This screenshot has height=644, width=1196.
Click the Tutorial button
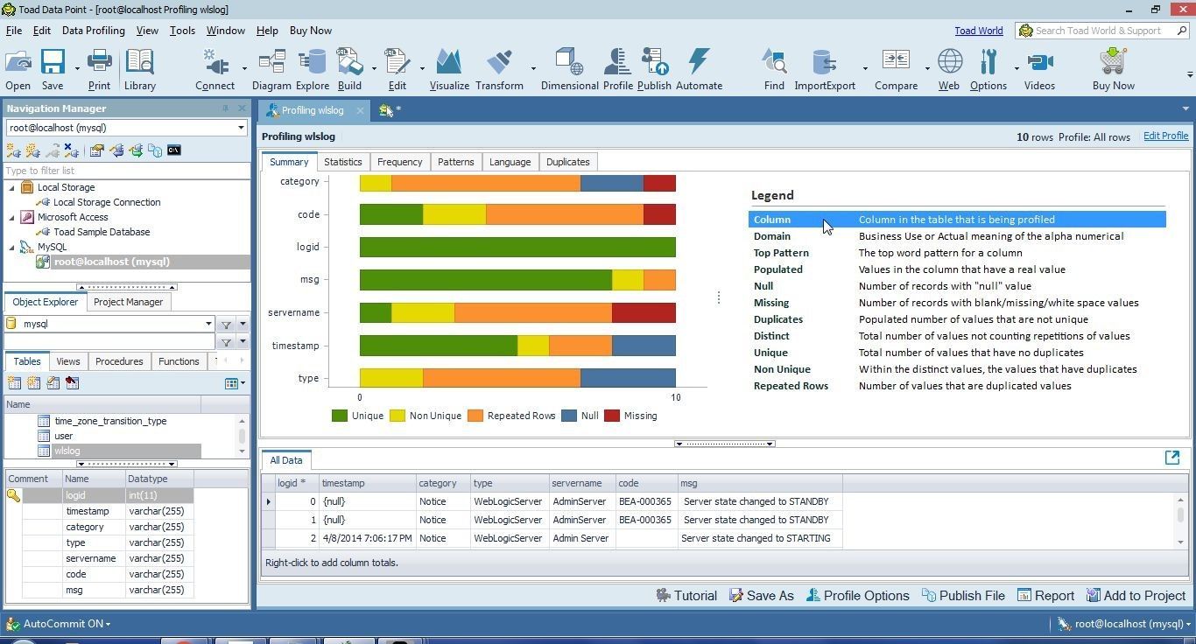686,596
